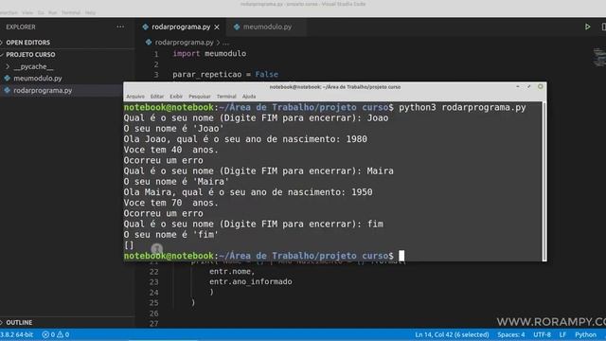Maximize the terminal window
Viewport: 606px width, 341px height.
[528, 86]
